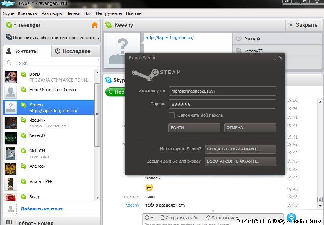Viewport: 324px width, 225px height.
Task: Click the Keeeny header status icon
Action: coord(109,25)
